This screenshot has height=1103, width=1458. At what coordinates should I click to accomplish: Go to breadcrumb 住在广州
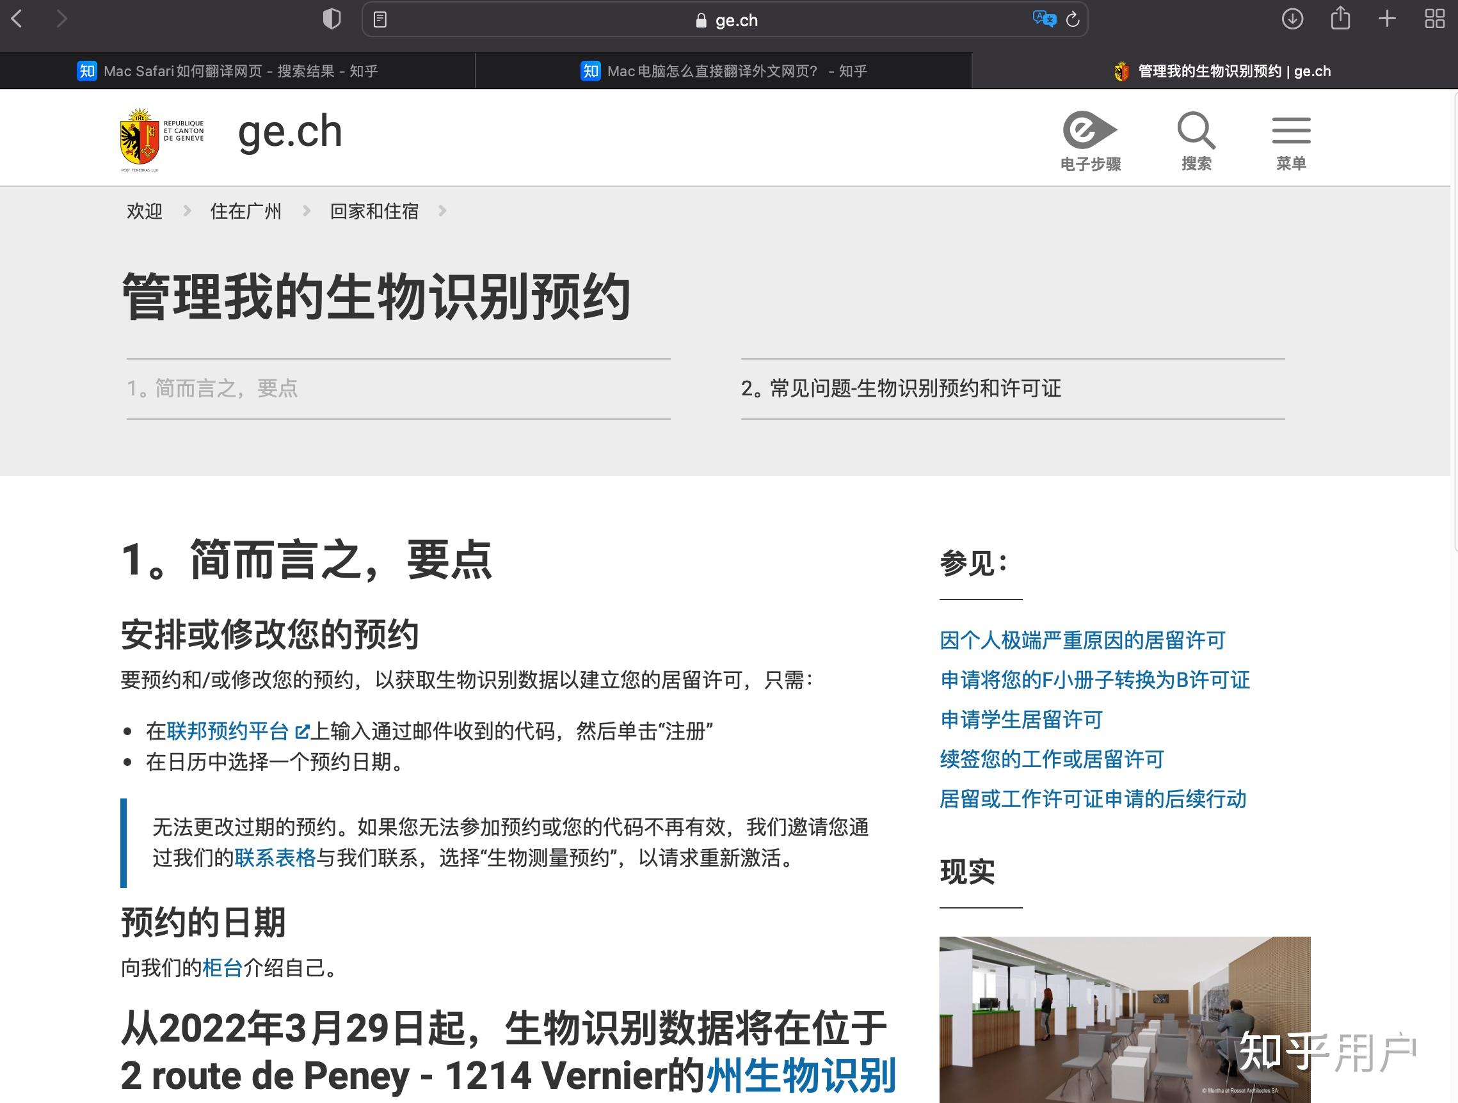pos(245,211)
